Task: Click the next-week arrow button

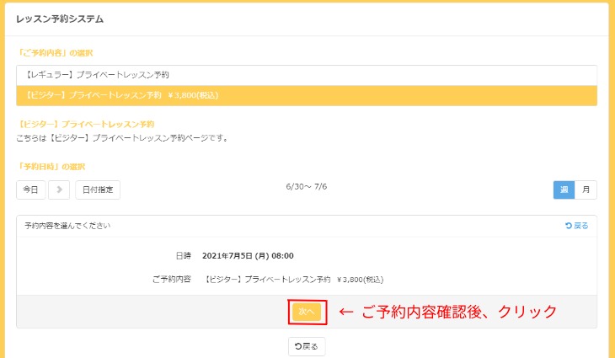Action: click(x=59, y=190)
